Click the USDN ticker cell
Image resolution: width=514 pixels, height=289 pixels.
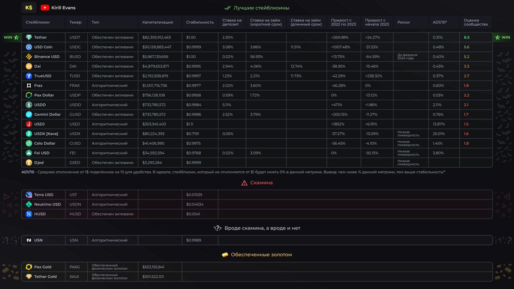click(75, 204)
